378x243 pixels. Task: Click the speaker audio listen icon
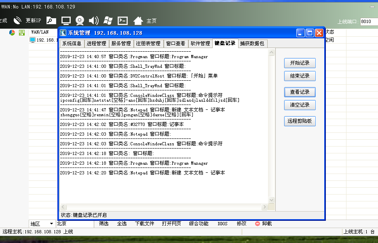click(94, 21)
